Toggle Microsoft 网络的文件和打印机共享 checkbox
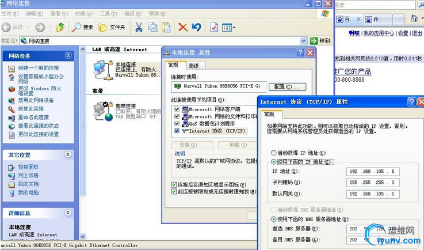This screenshot has height=250, width=424. click(177, 116)
